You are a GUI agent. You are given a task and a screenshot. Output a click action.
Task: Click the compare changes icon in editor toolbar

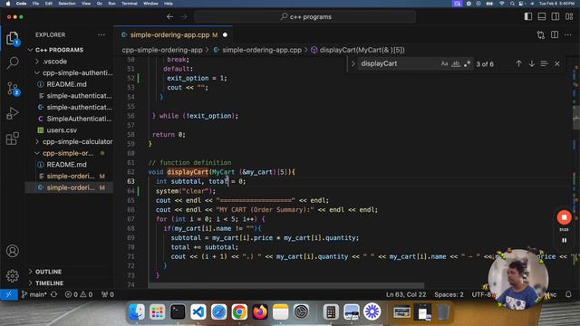[541, 34]
